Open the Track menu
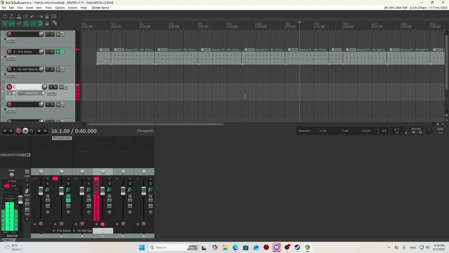 tap(48, 8)
